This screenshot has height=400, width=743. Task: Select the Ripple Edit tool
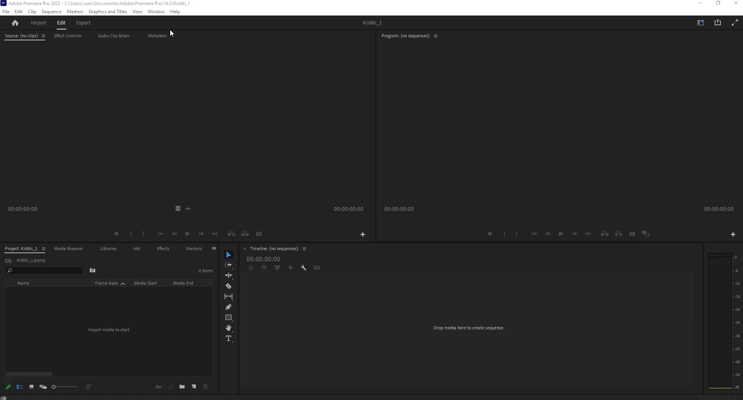point(228,275)
